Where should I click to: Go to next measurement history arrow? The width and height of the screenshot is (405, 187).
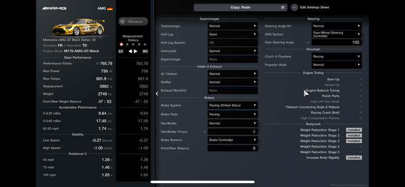point(135,51)
